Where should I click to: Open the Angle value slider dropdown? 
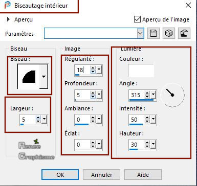coord(153,95)
